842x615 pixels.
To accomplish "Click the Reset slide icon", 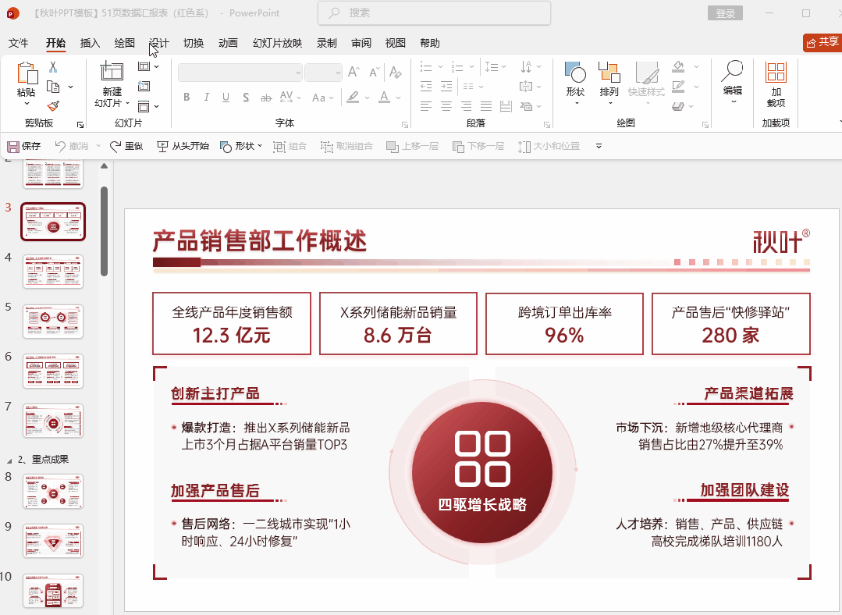I will [144, 86].
